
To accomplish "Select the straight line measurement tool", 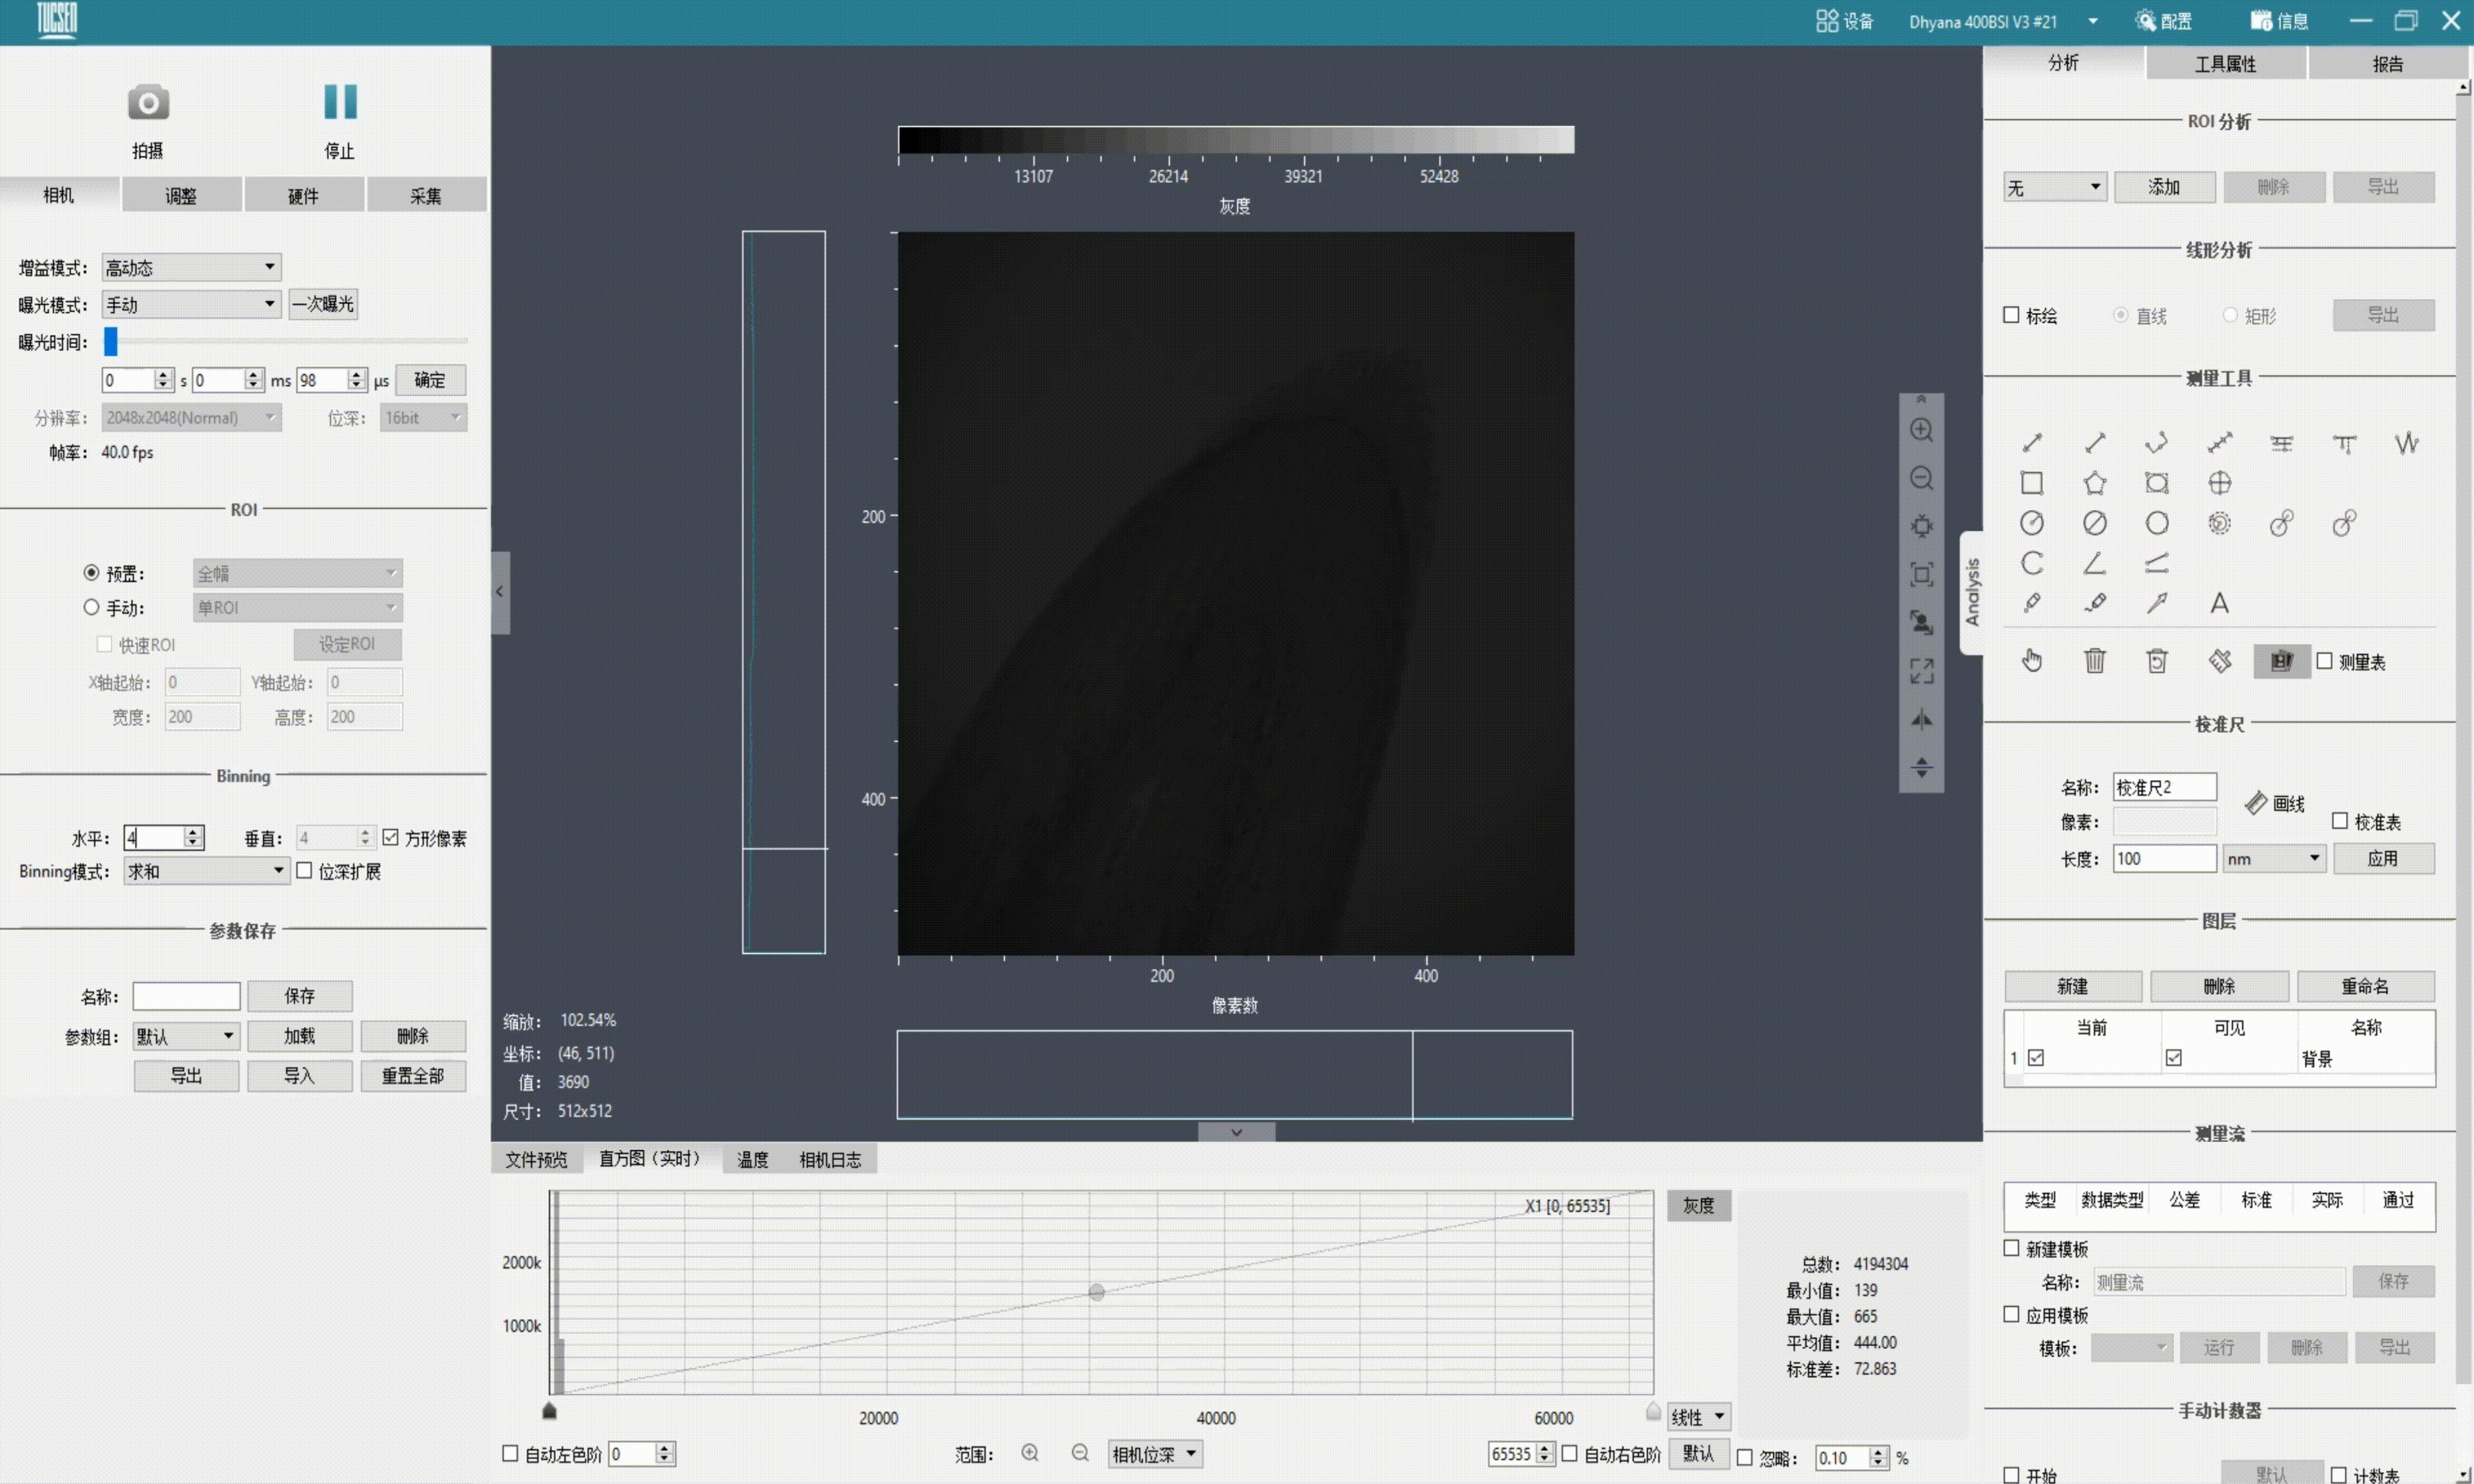I will (x=2033, y=442).
